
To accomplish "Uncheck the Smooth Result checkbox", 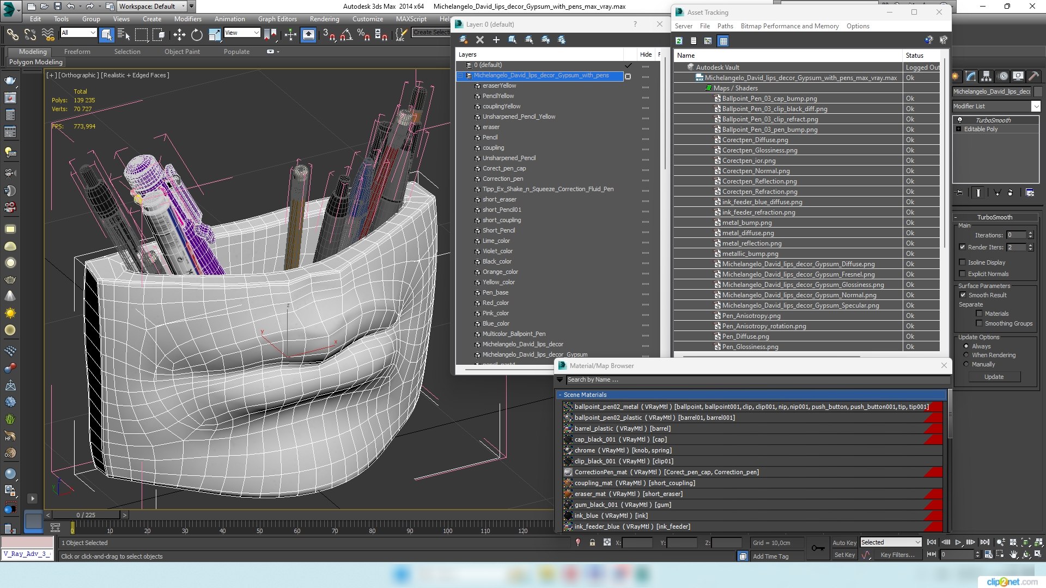I will [963, 295].
